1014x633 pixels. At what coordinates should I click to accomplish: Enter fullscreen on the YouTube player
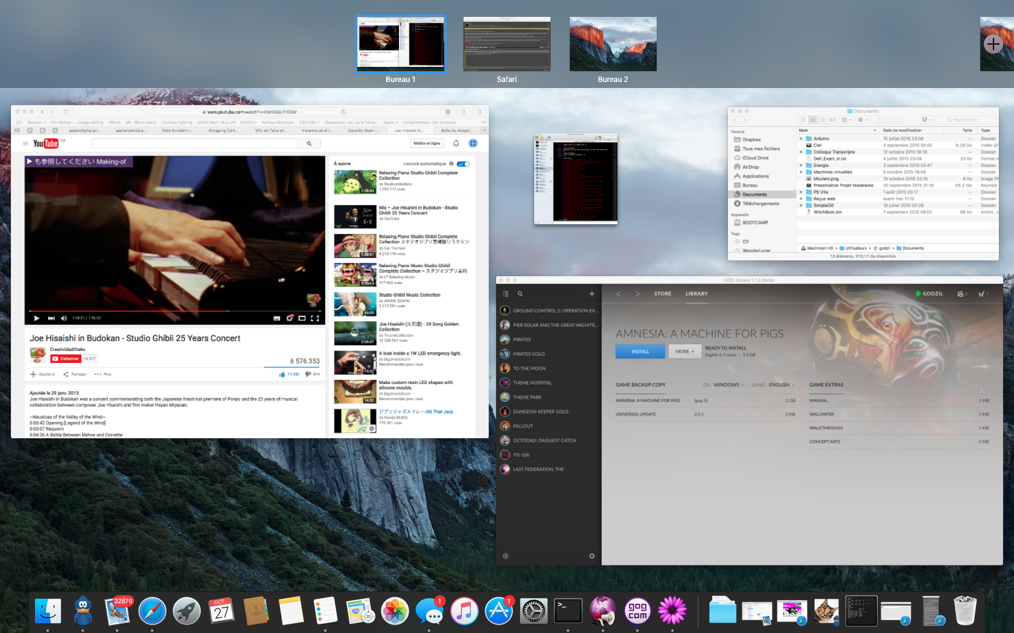point(314,318)
